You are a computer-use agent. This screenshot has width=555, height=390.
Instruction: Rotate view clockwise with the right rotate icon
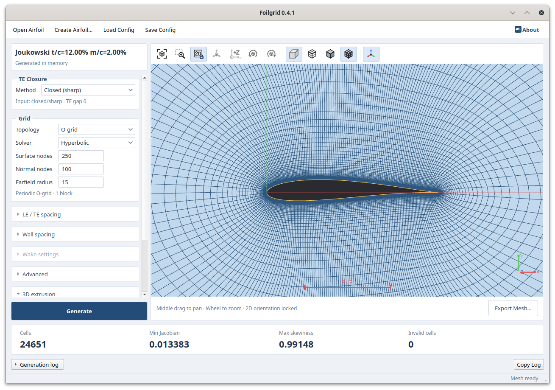tap(271, 54)
